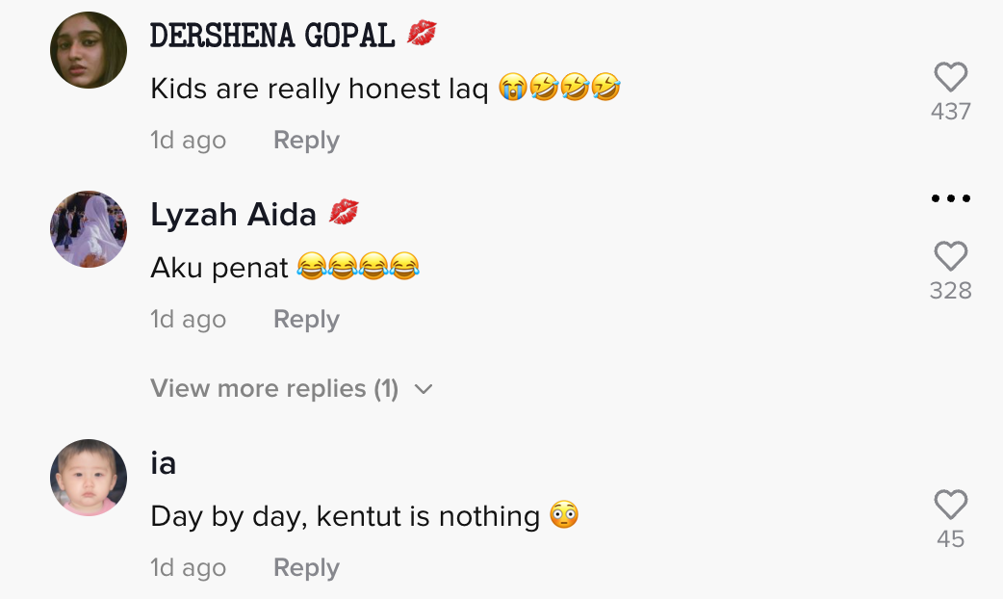This screenshot has width=1003, height=599.
Task: Reply to DERSHENA GOPAL's comment
Action: pos(306,141)
